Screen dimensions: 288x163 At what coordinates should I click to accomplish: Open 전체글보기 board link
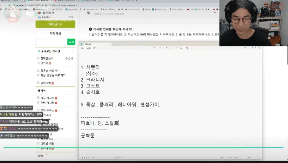(47, 58)
